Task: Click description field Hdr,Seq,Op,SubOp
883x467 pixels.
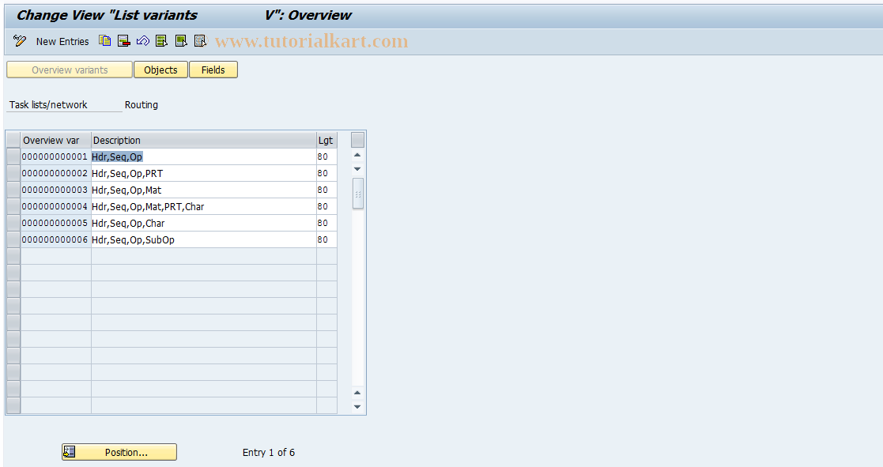Action: 204,239
